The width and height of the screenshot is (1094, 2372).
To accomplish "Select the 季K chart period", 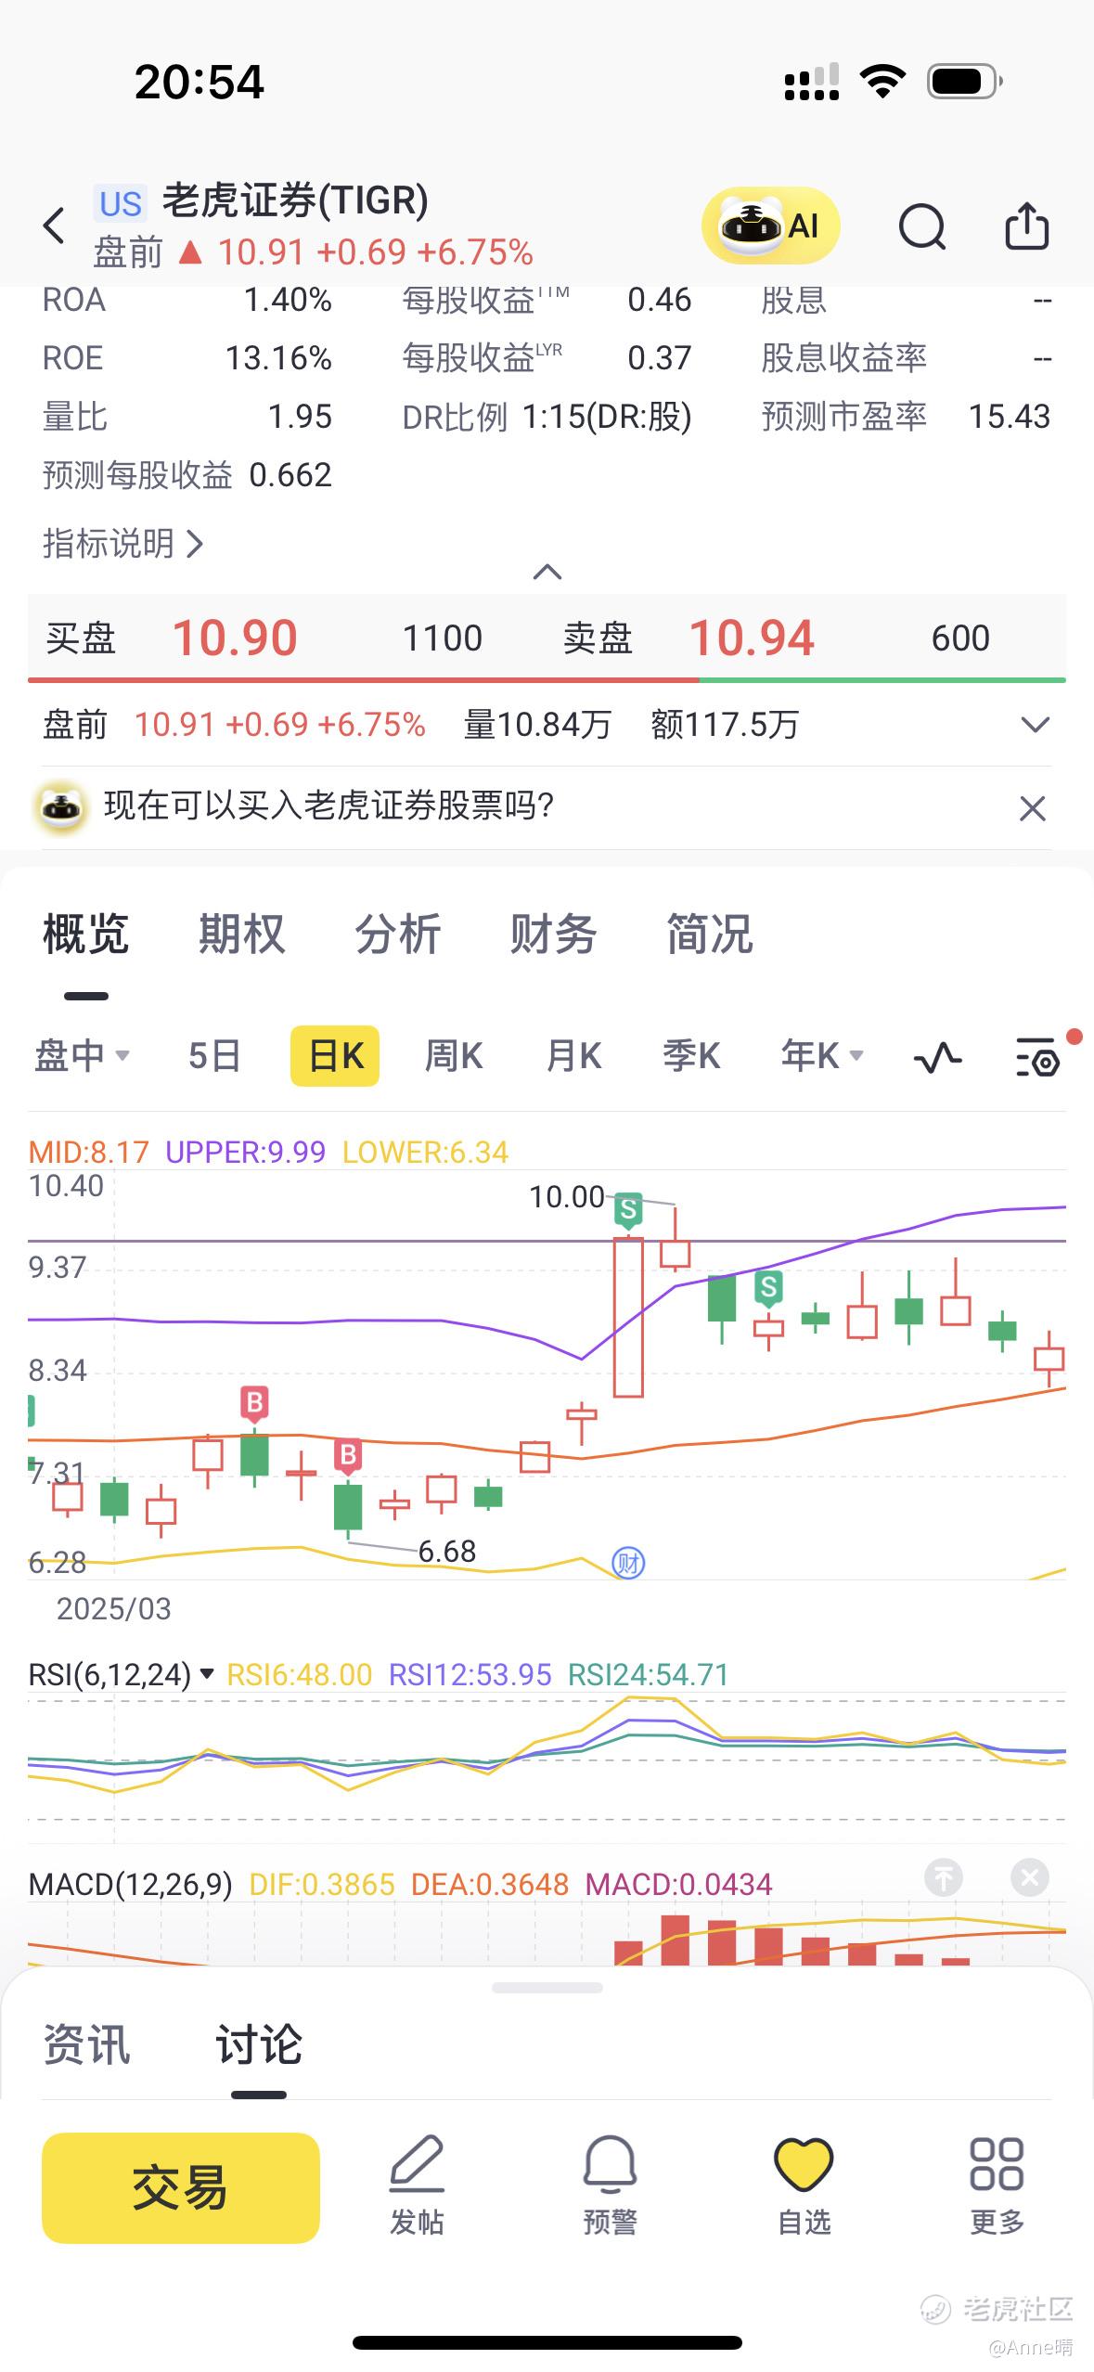I will [691, 1056].
